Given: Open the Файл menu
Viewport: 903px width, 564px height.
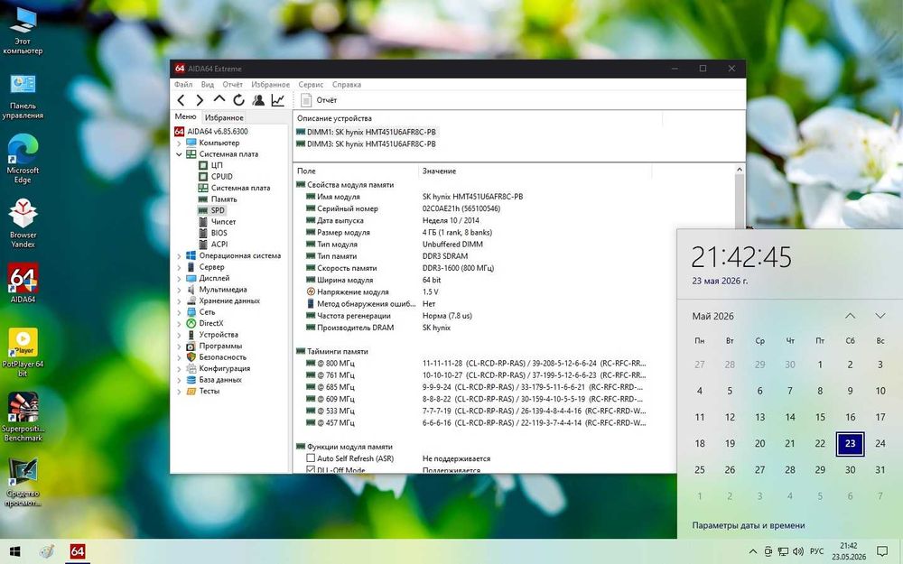Looking at the screenshot, I should coord(183,84).
